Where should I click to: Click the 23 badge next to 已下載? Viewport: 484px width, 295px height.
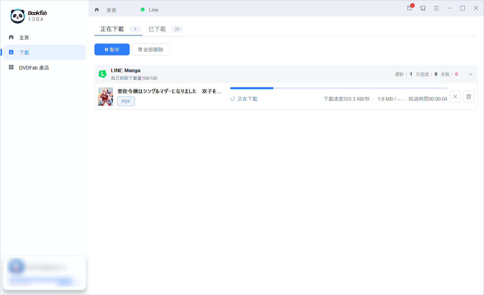(x=177, y=29)
